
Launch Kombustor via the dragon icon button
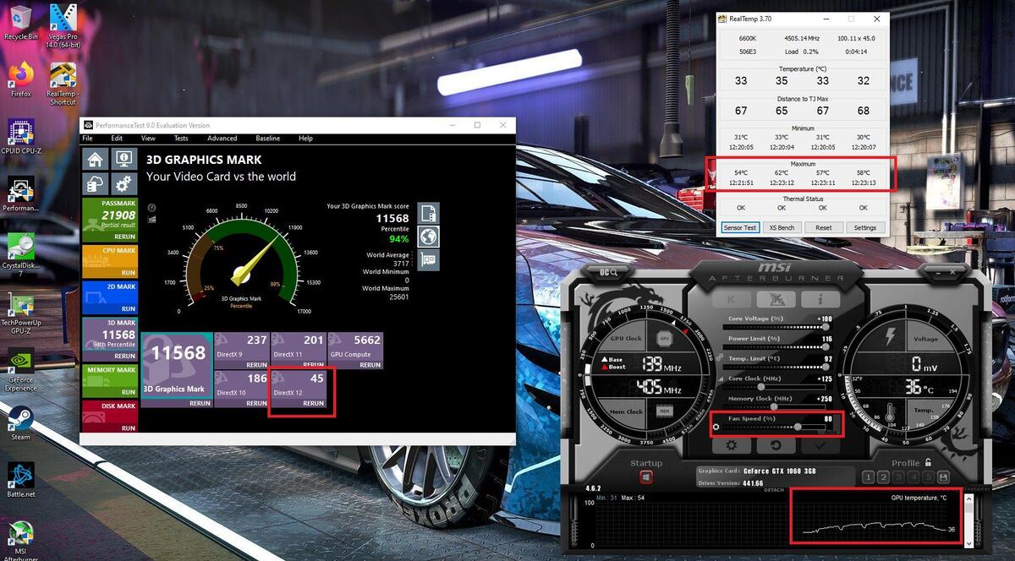click(x=775, y=299)
